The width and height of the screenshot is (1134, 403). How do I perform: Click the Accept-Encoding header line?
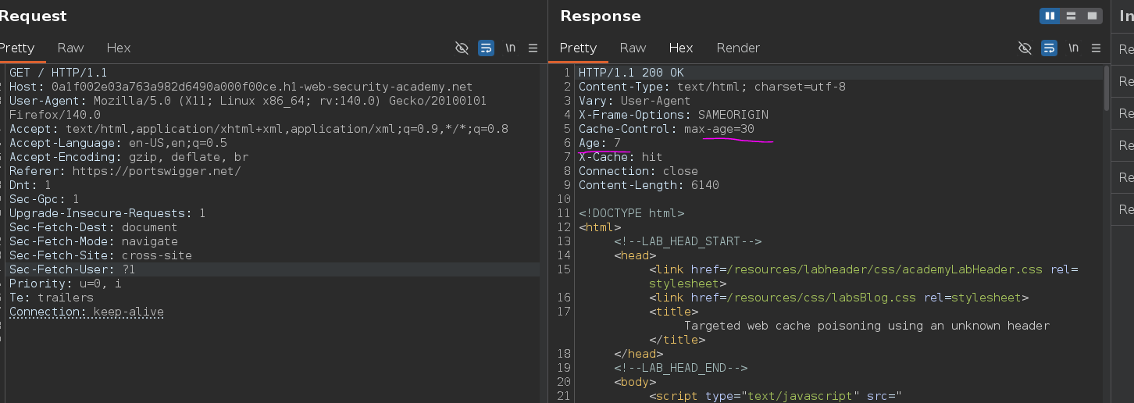pos(129,157)
